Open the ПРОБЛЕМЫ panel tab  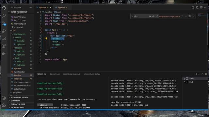click(55, 74)
